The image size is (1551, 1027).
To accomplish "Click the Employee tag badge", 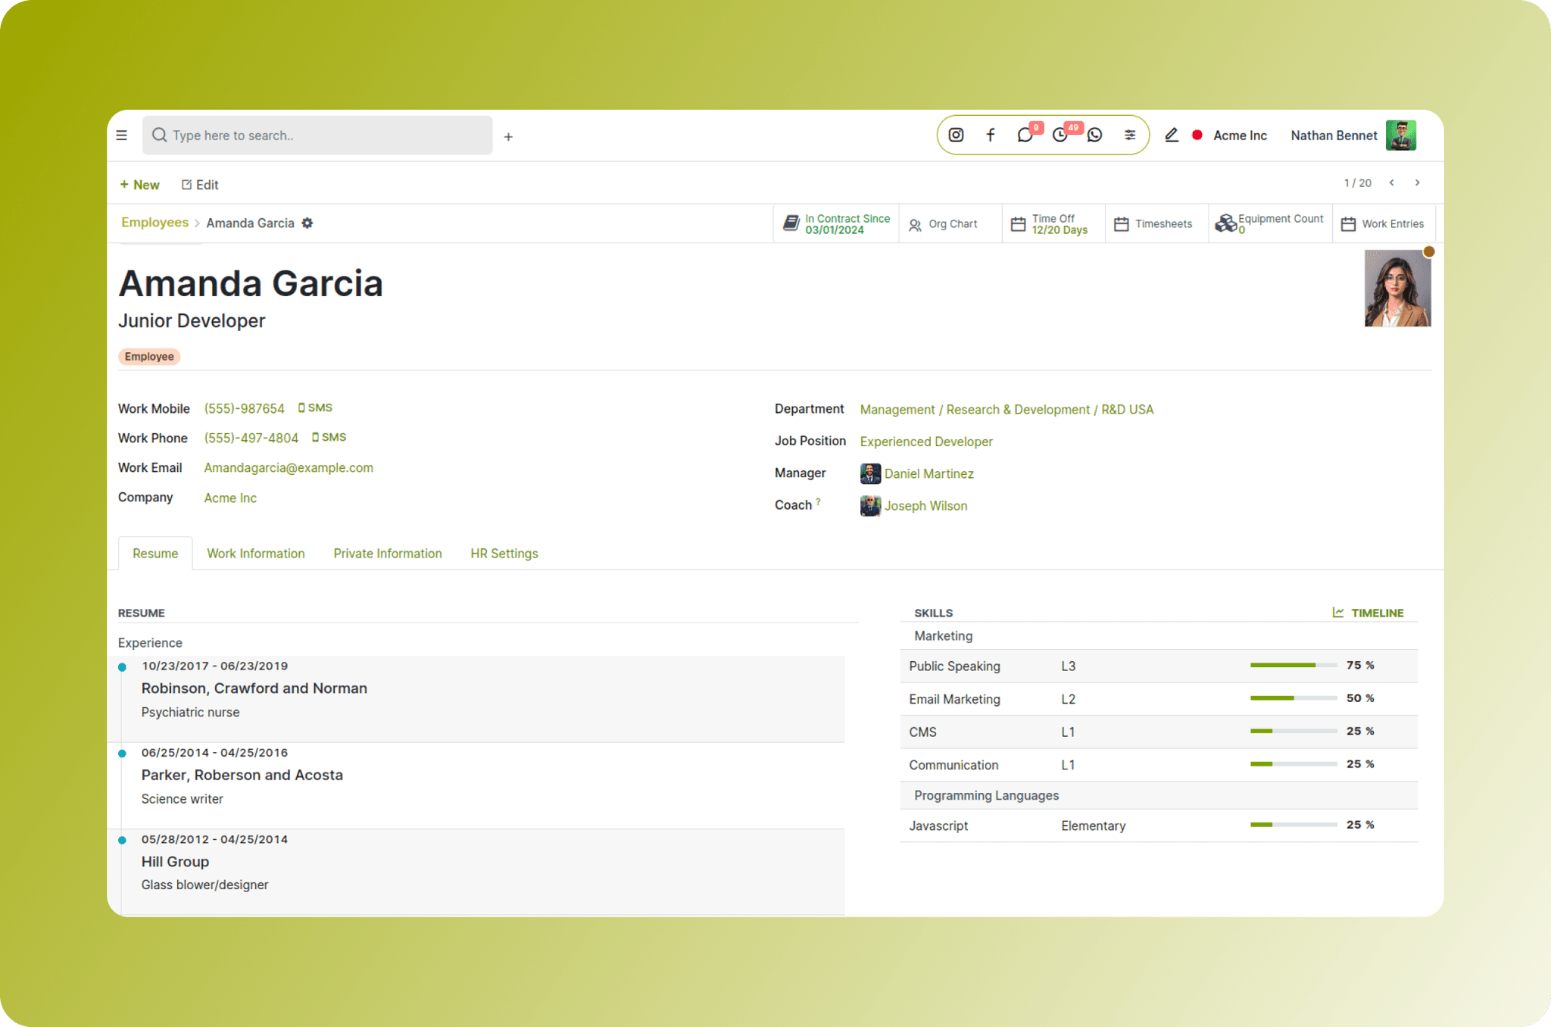I will point(149,357).
